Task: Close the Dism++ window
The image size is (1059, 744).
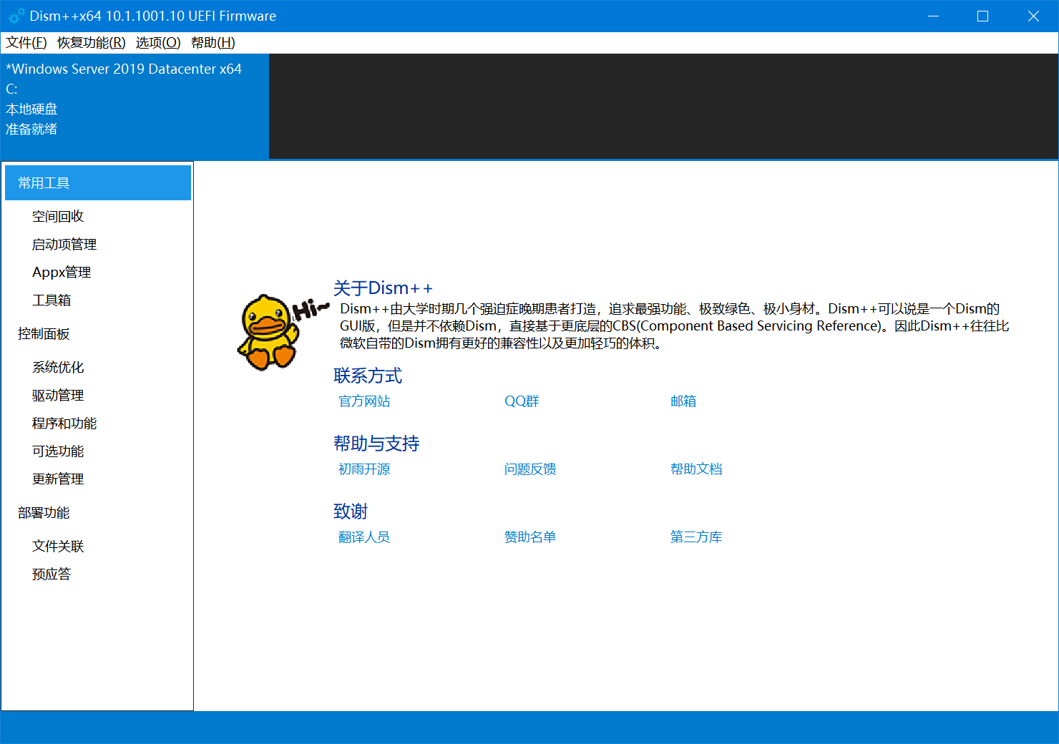Action: point(1033,16)
